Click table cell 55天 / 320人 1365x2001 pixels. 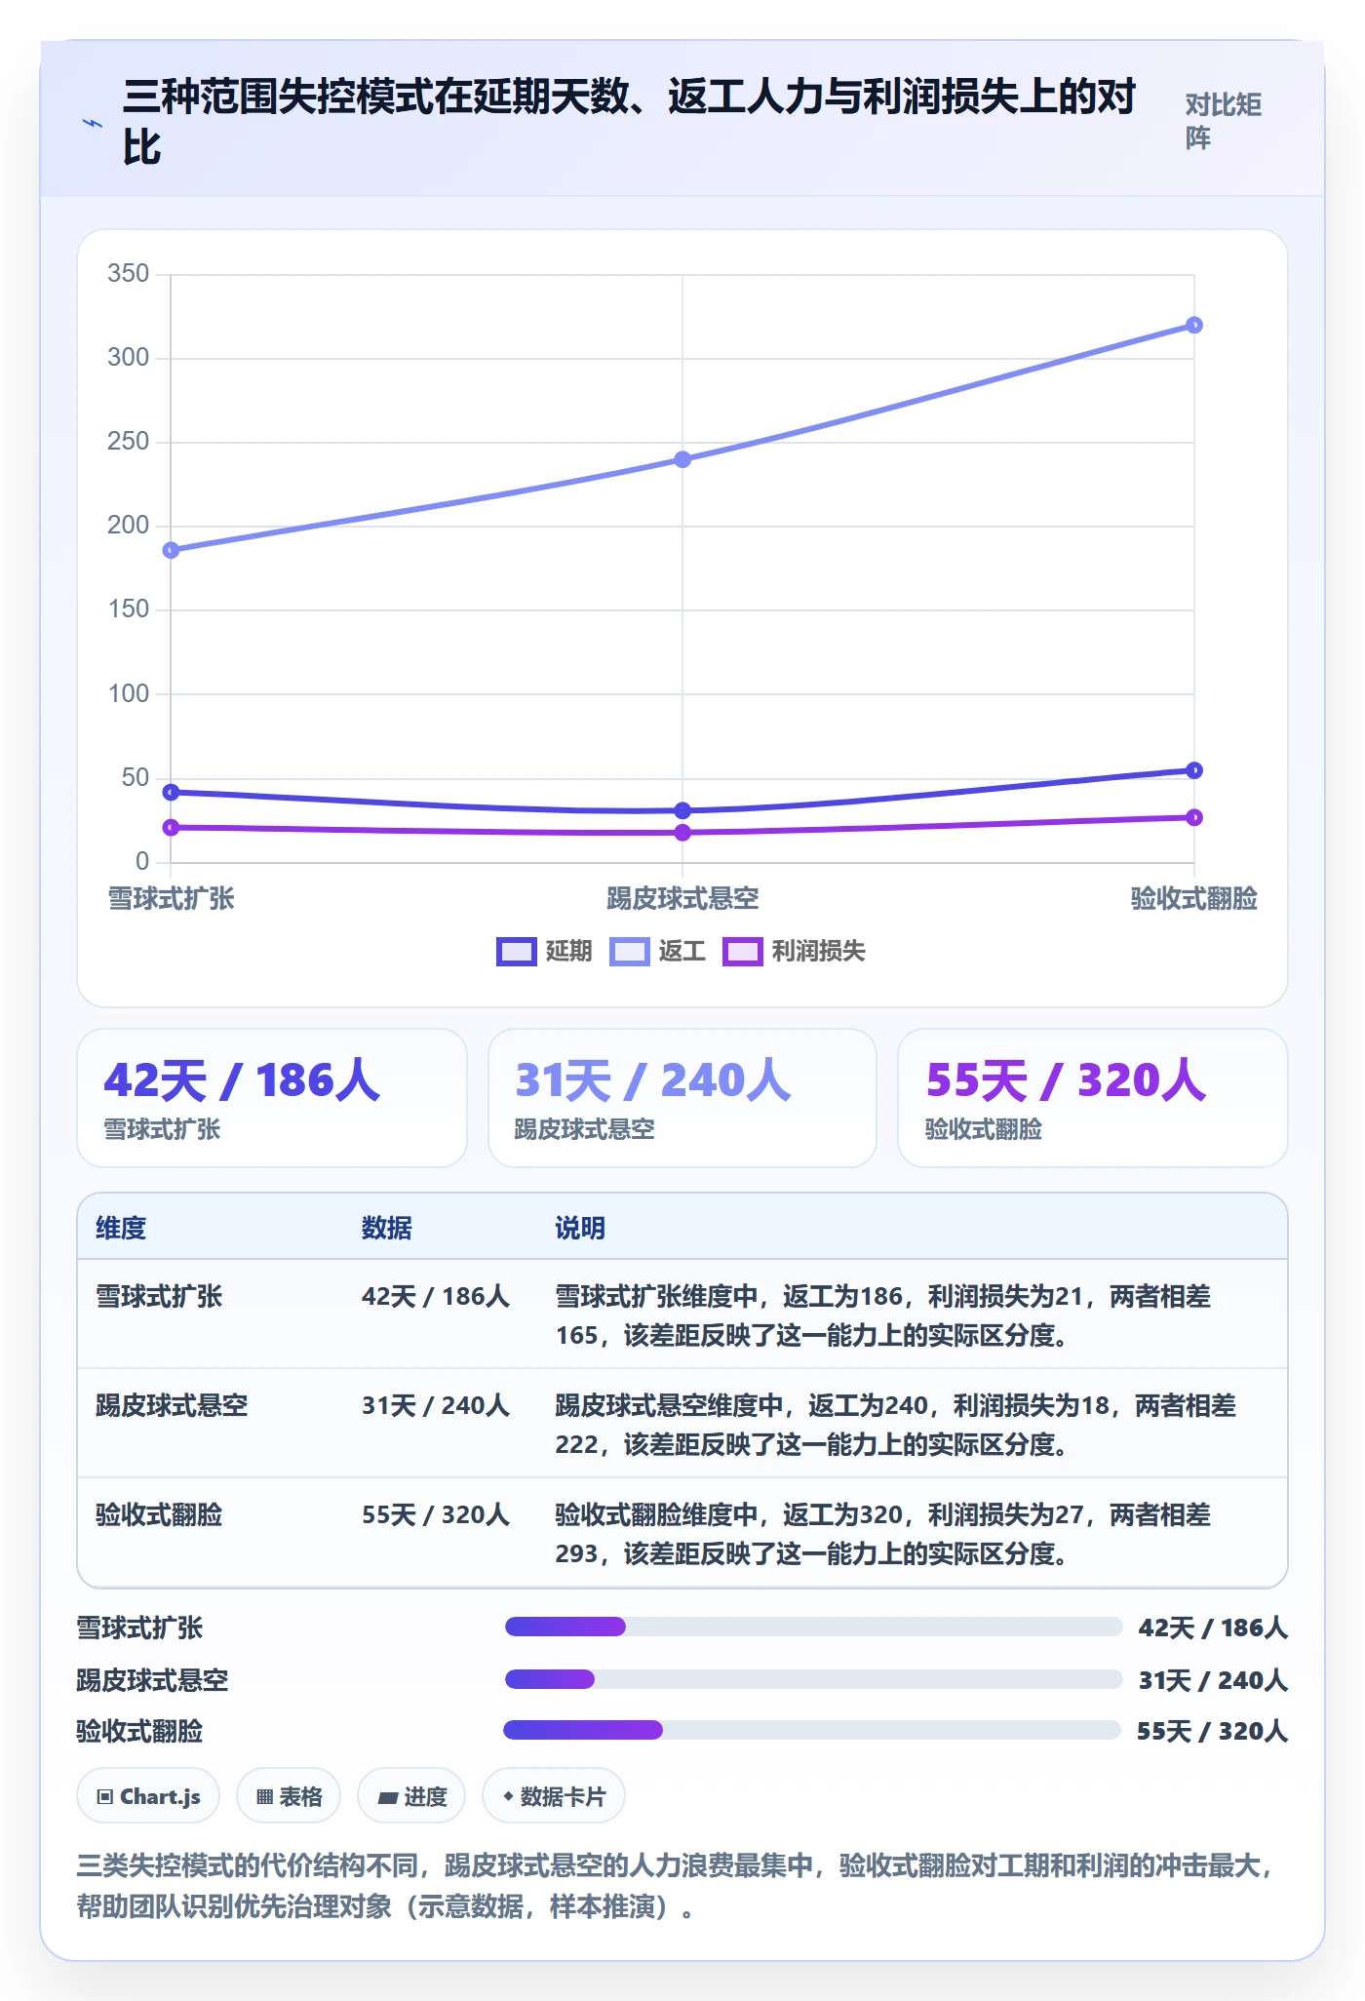click(x=436, y=1514)
